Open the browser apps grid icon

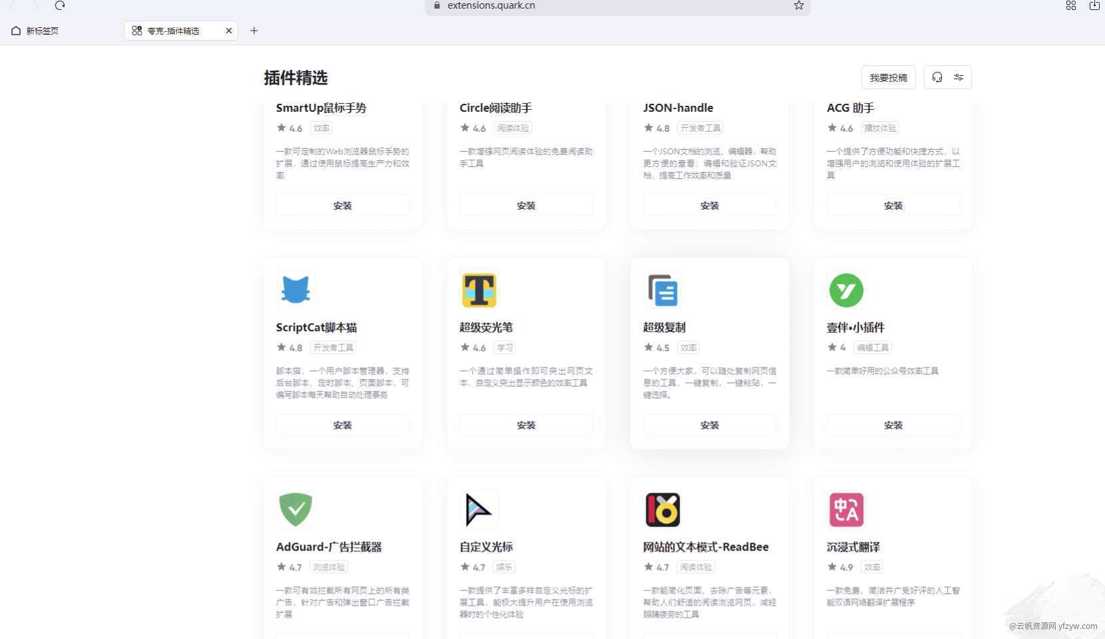[x=1071, y=5]
